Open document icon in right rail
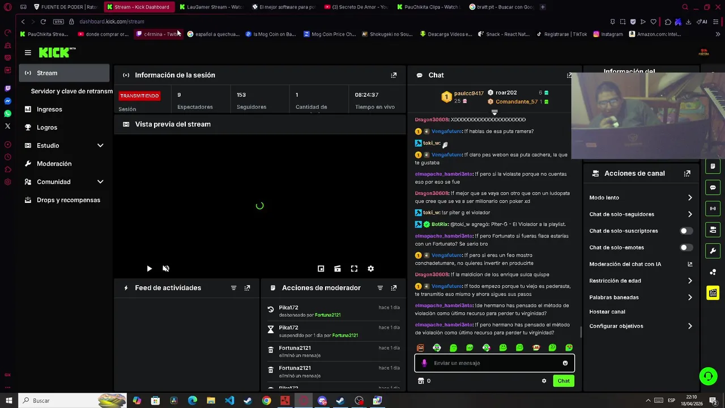 click(713, 167)
